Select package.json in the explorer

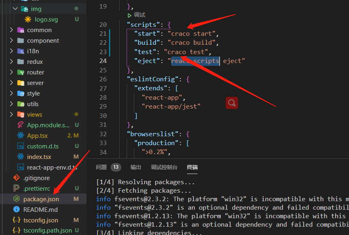tap(41, 199)
